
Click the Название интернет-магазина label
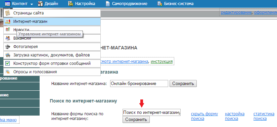click(x=79, y=83)
